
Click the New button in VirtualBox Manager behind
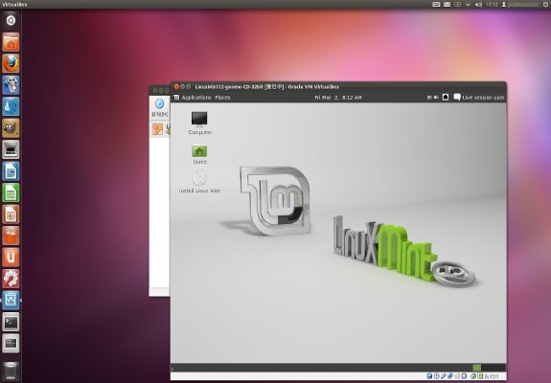pos(159,108)
